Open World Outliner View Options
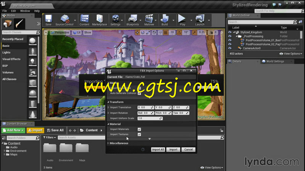This screenshot has width=305, height=171. coord(291,54)
